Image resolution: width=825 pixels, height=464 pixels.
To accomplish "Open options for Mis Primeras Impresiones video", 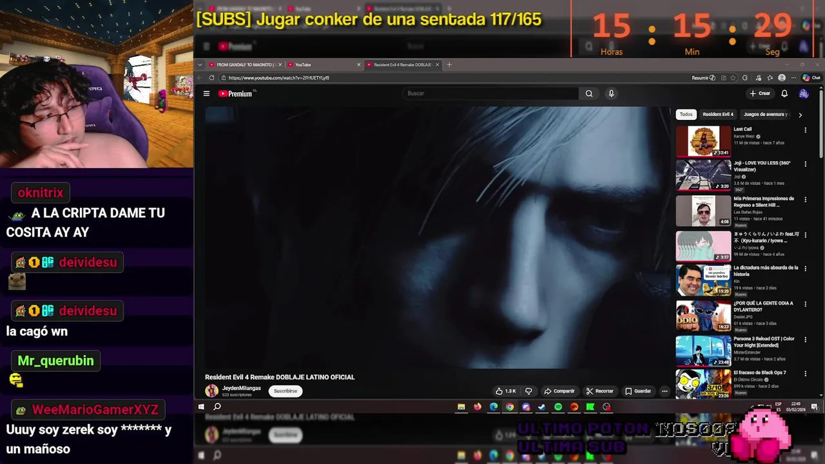I will [805, 199].
